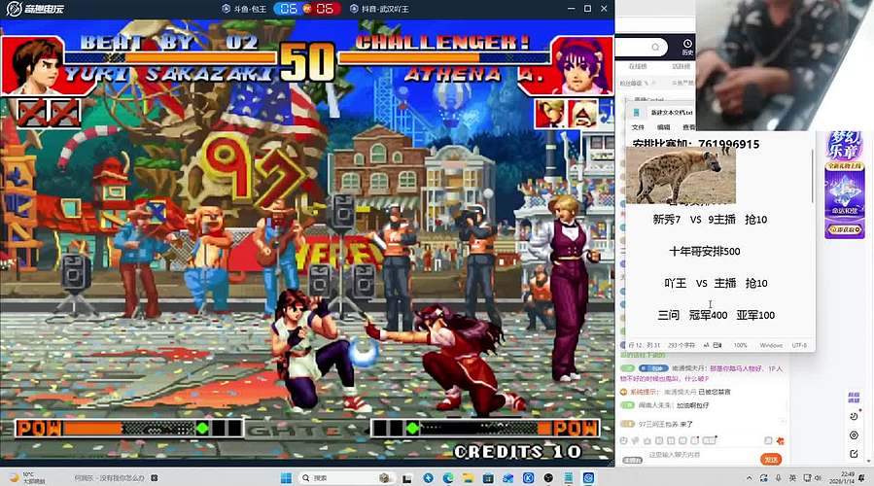Click the red gift icon beside chat toolbar
This screenshot has height=486, width=874.
coord(781,440)
